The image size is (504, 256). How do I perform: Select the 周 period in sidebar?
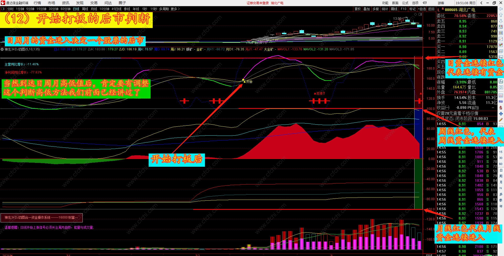[x=501, y=176]
